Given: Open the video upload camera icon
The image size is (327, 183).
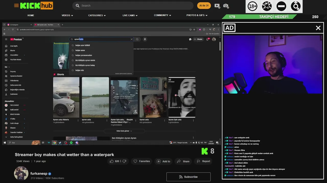Looking at the screenshot, I should (217, 6).
